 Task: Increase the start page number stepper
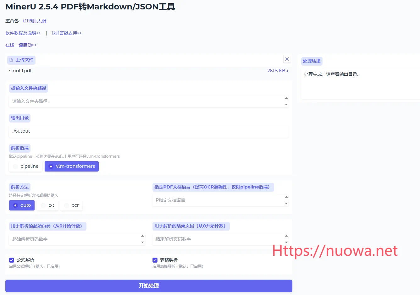tap(142, 236)
